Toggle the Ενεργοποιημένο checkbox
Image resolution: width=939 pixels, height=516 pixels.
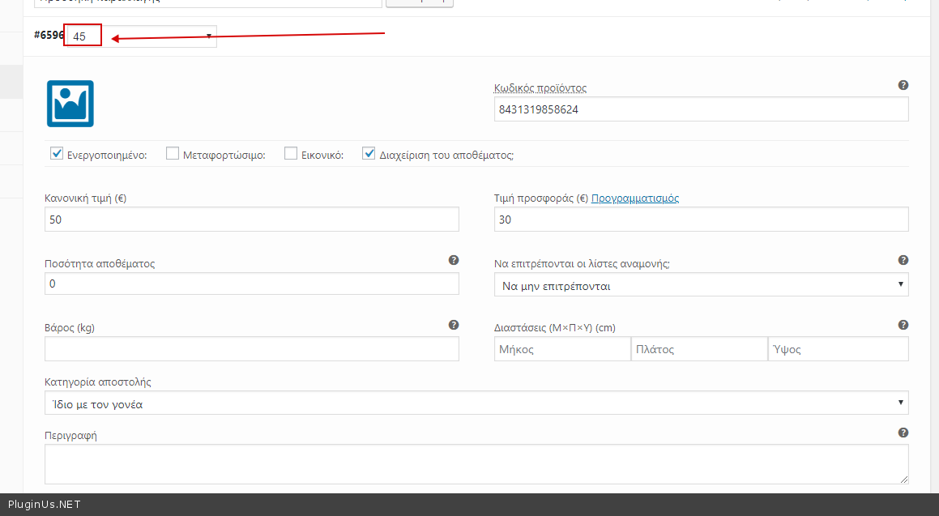(x=57, y=153)
